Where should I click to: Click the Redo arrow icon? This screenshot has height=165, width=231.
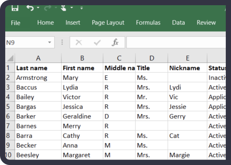pos(48,8)
